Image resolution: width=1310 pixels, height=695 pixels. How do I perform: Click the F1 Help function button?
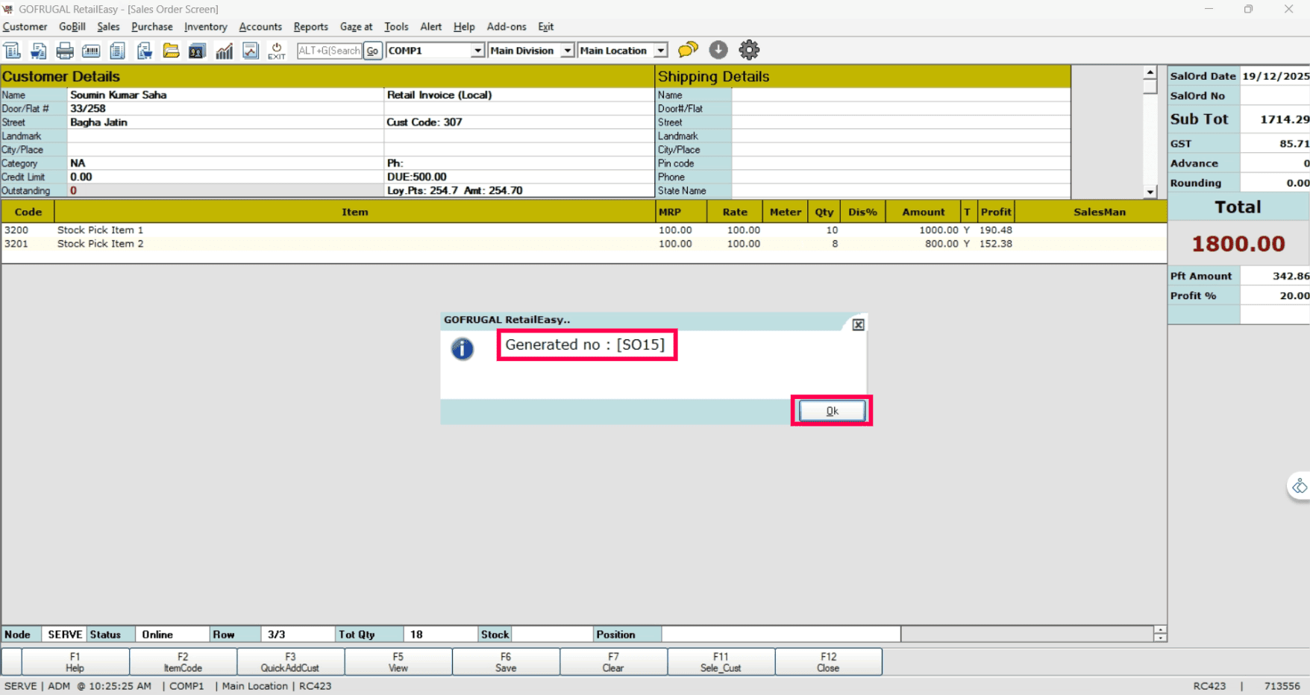tap(75, 662)
